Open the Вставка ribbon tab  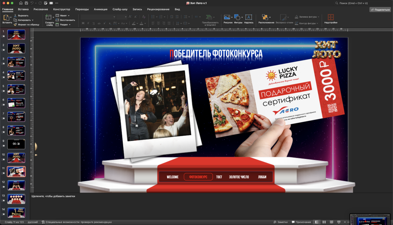(x=23, y=9)
